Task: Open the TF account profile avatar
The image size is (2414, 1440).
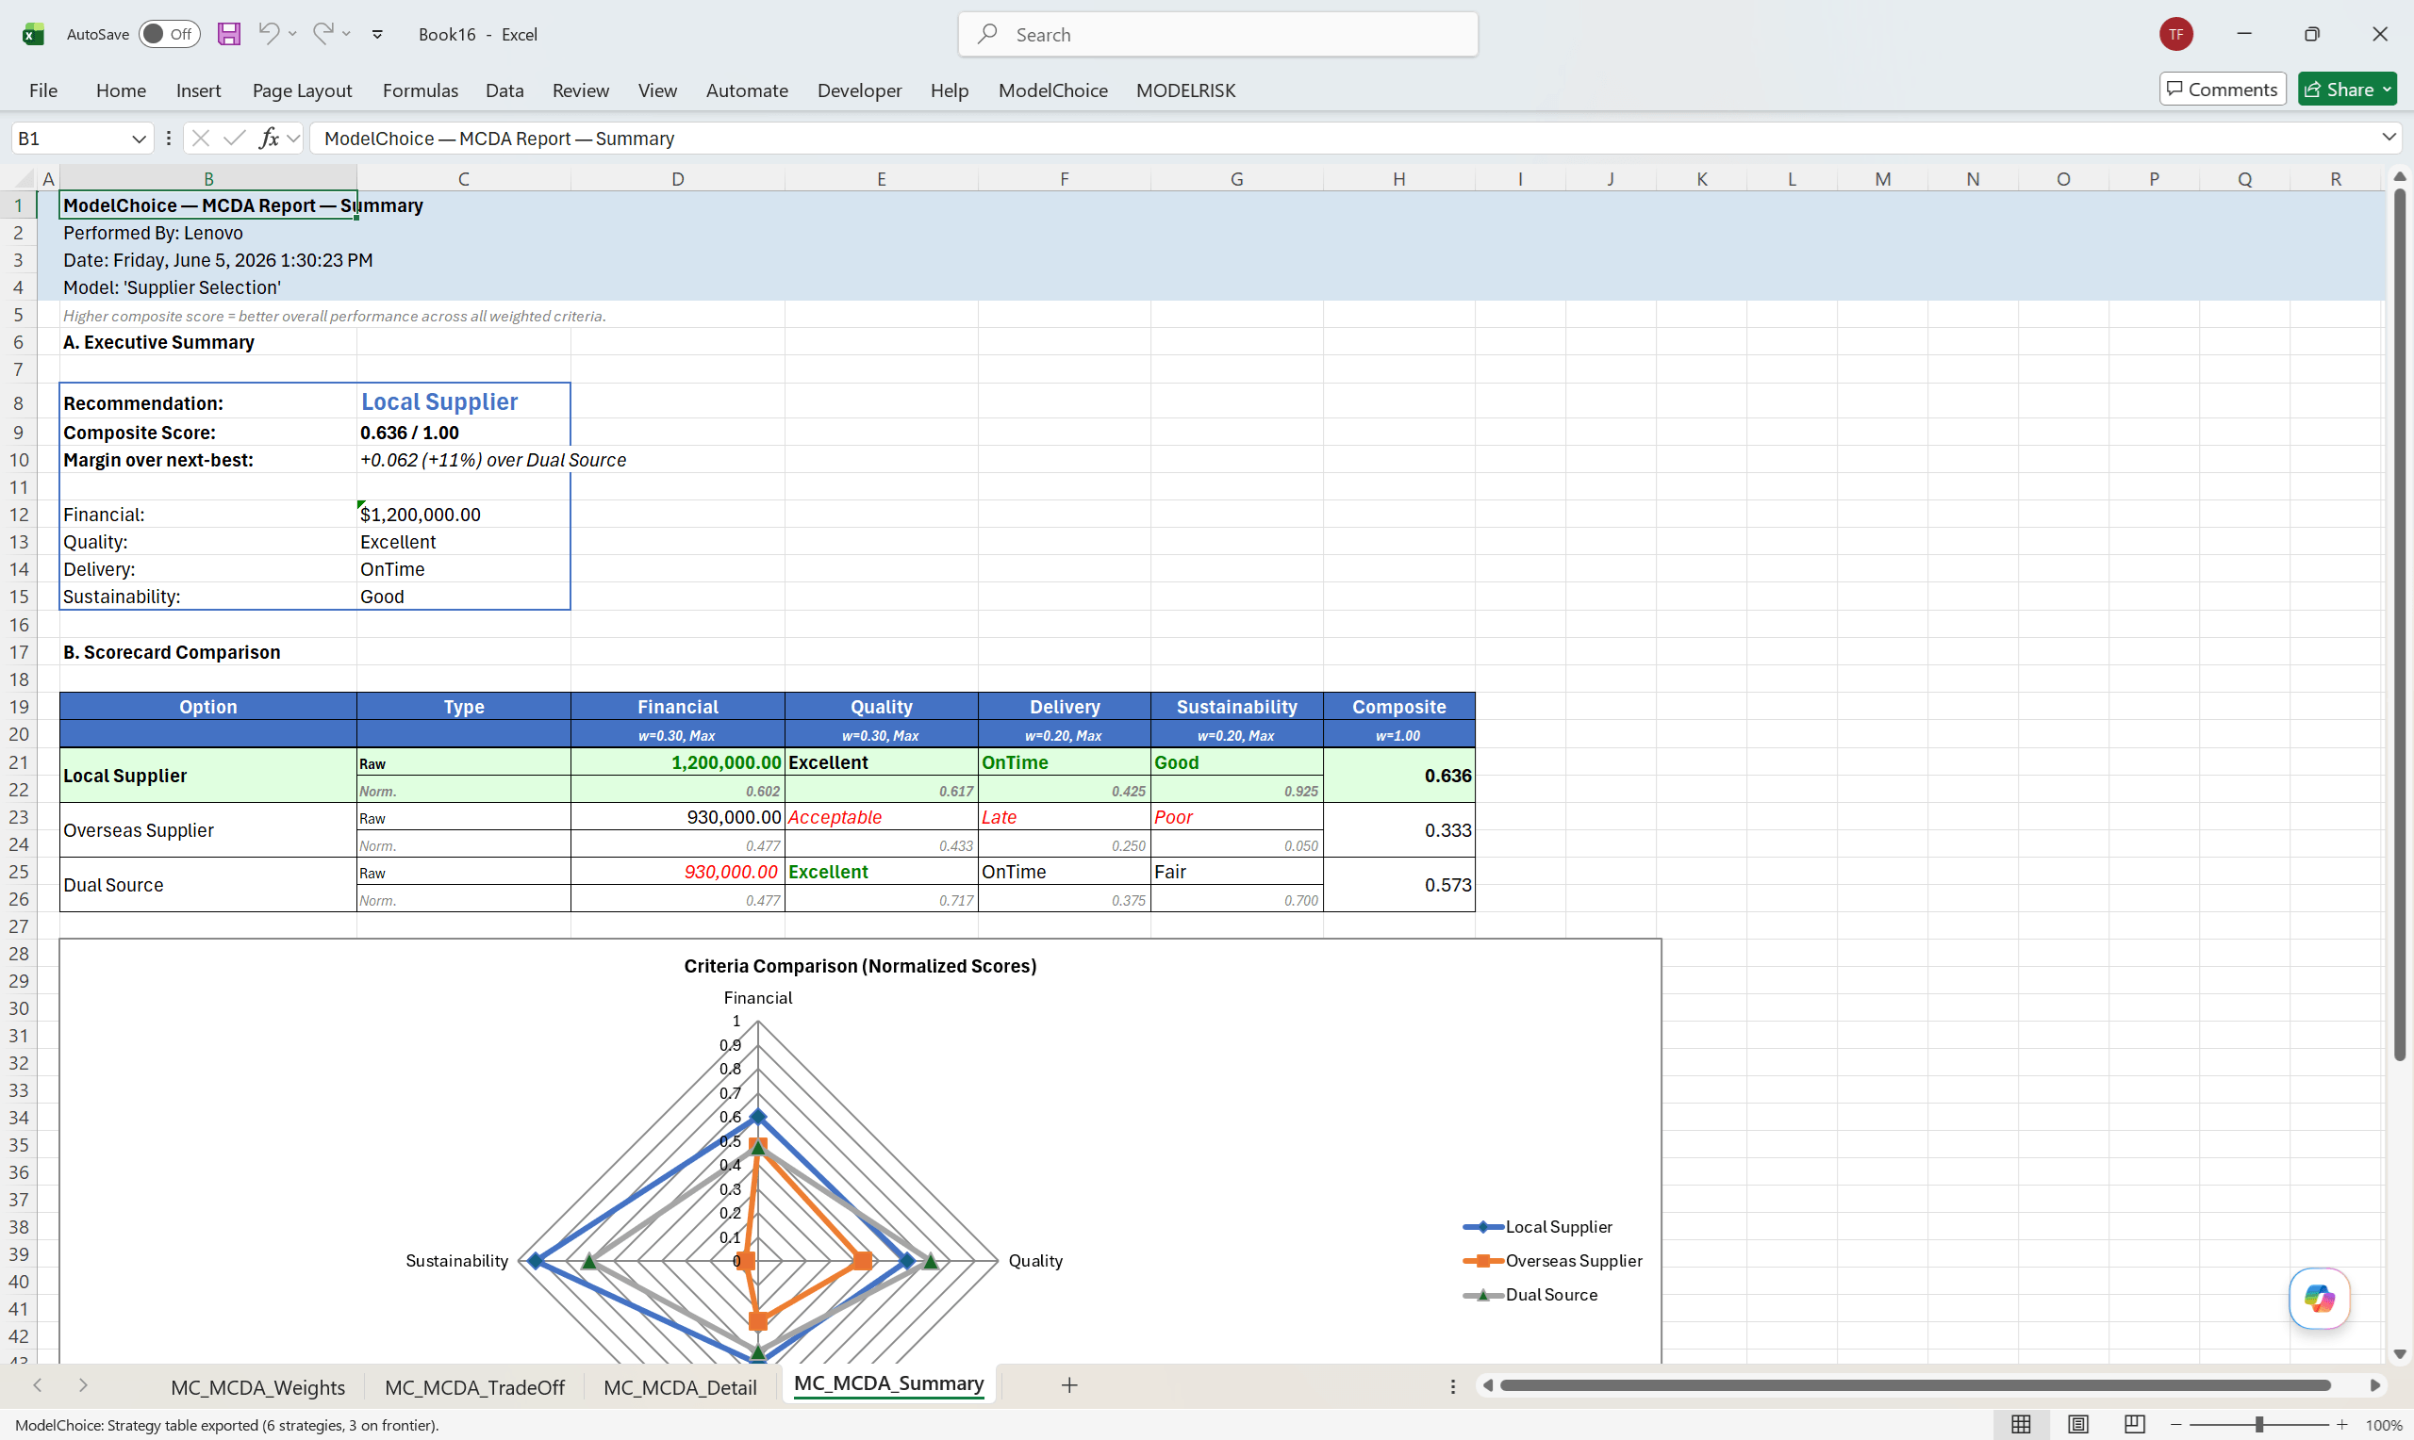Action: [2176, 34]
